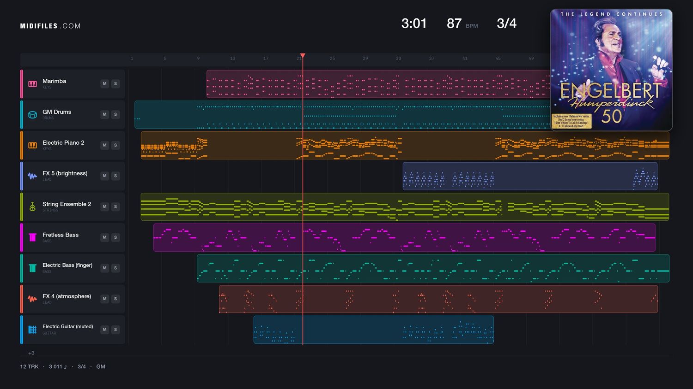
Task: Mute the Electric Piano 2 track
Action: (105, 145)
